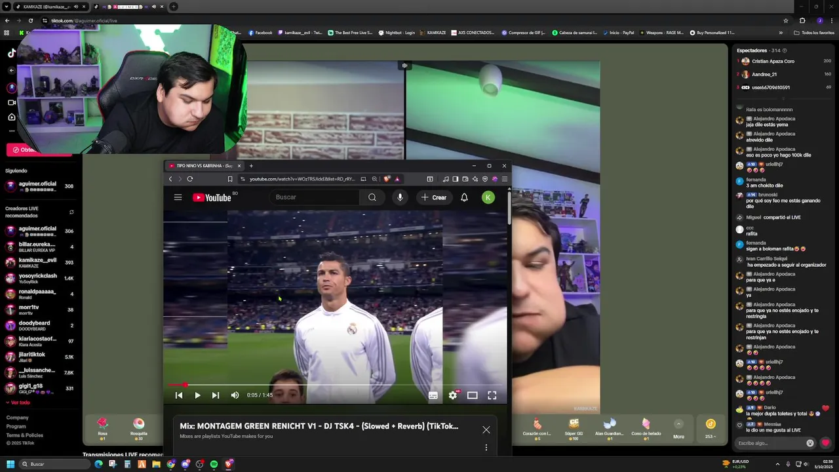Open kamikaze_evil in recommended LIVE list
Viewport: 839px width, 472px height.
click(x=39, y=262)
